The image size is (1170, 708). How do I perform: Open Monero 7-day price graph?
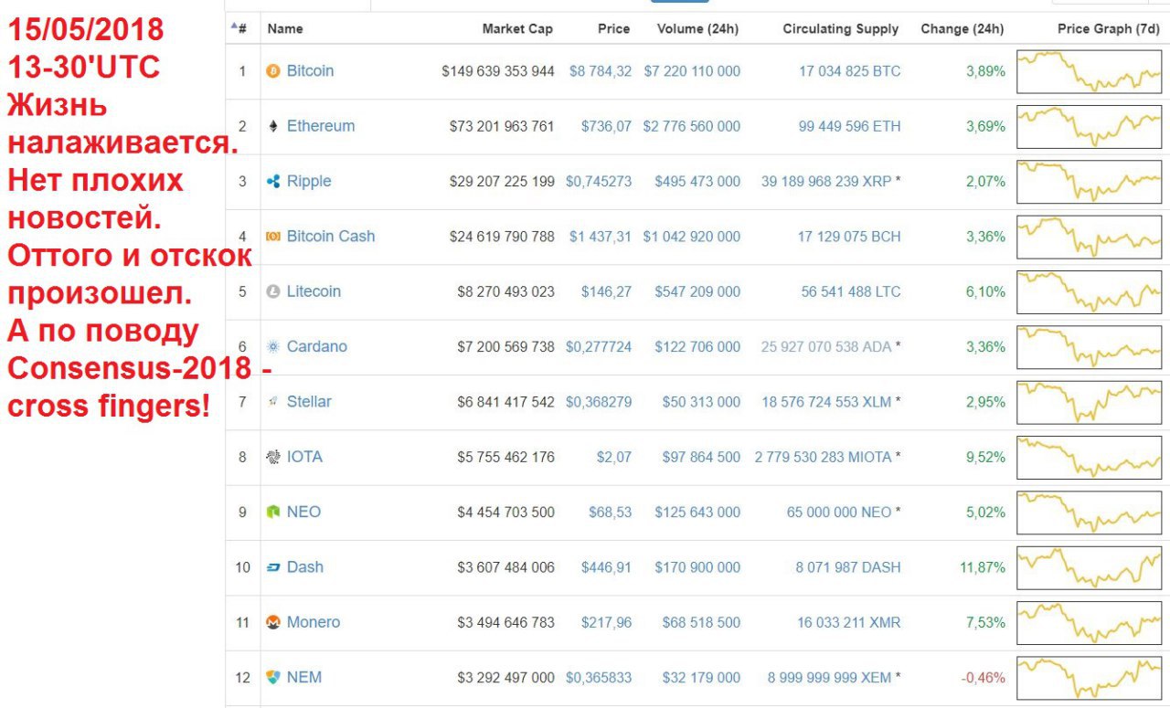point(1090,622)
